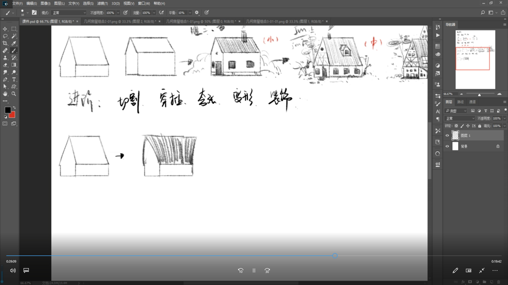The width and height of the screenshot is (508, 285).
Task: Open the Actions panel play icon
Action: (438, 35)
